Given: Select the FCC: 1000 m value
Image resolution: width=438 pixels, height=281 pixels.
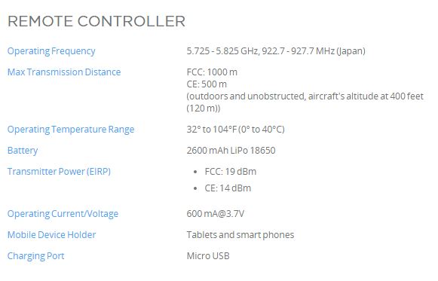Looking at the screenshot, I should [x=212, y=72].
